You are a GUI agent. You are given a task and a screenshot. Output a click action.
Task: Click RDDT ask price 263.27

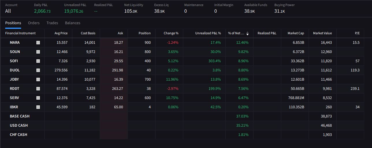point(118,89)
